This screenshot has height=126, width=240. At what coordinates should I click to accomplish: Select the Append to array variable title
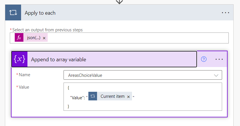click(59, 60)
